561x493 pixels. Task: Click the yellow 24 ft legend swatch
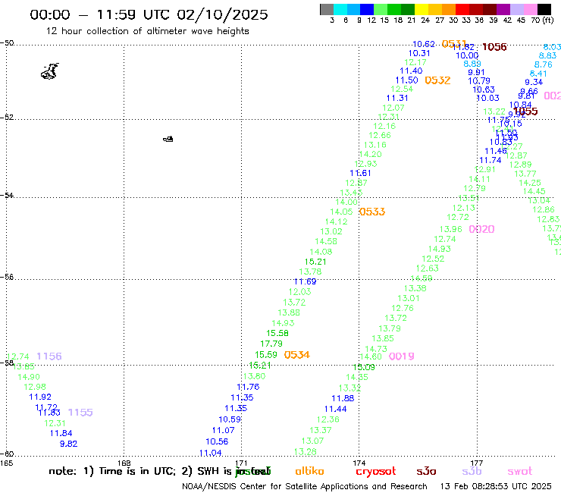(x=422, y=9)
